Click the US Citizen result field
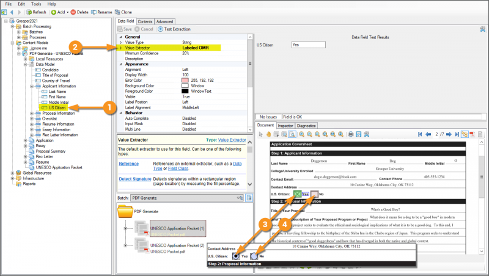 click(309, 45)
